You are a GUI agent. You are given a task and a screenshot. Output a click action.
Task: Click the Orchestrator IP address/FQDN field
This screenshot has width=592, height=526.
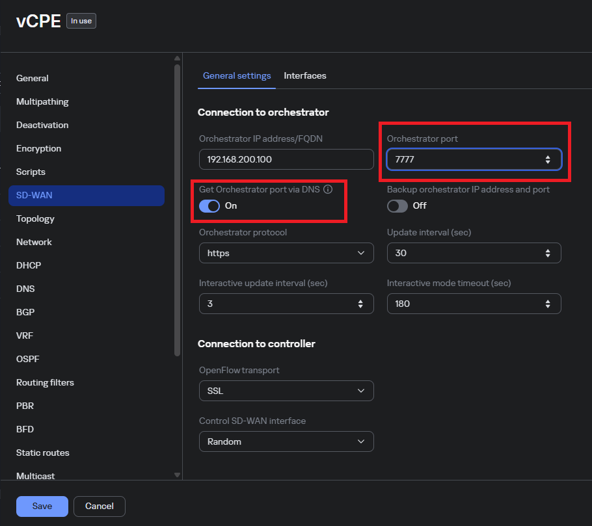(286, 159)
